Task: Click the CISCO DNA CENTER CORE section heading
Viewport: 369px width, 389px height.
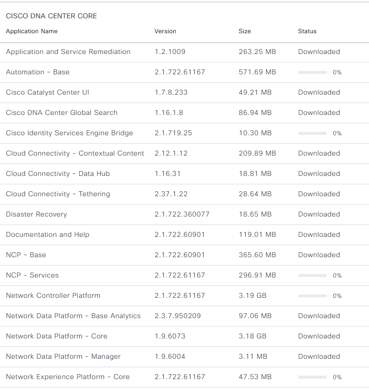Action: pos(52,16)
